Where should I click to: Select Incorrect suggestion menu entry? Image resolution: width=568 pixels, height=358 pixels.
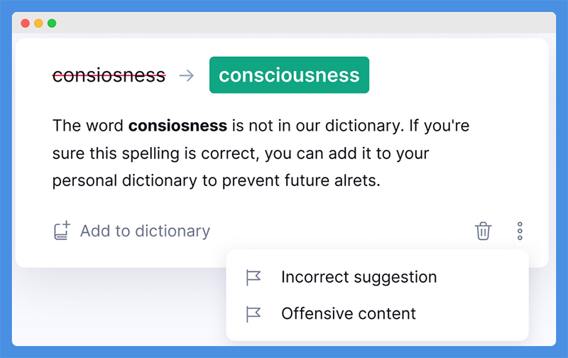359,277
